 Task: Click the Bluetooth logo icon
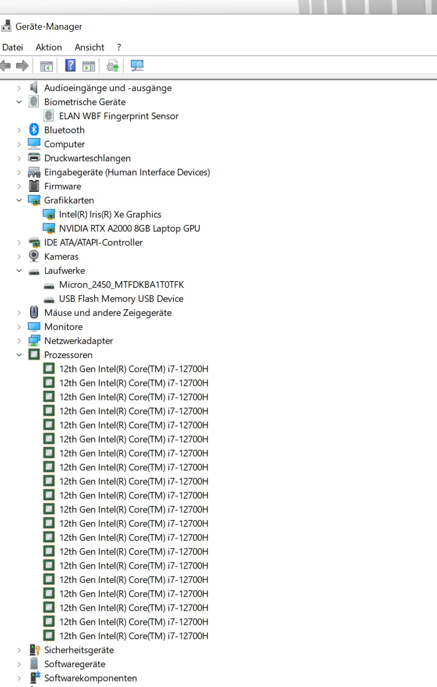34,130
